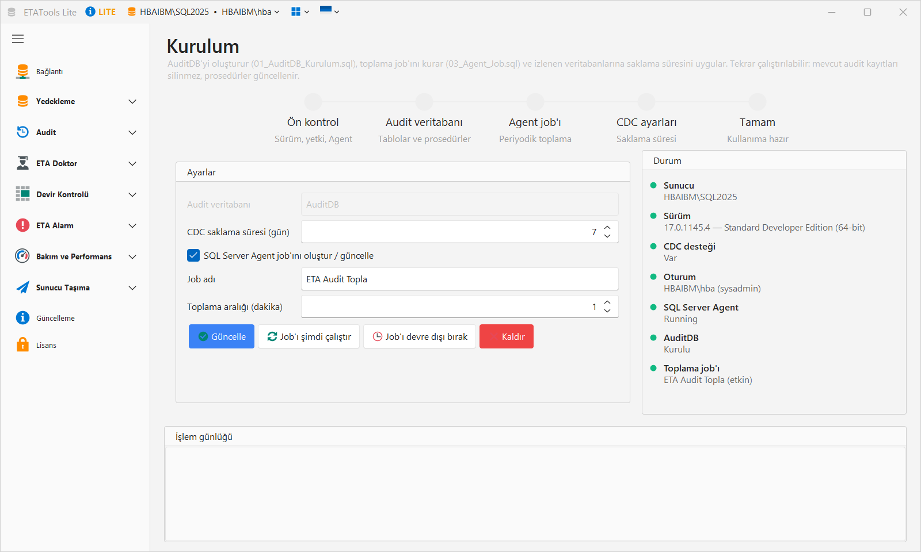Open the blue flag theme dropdown

(x=329, y=11)
